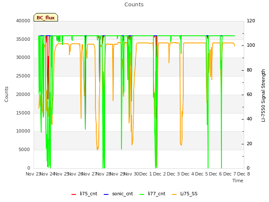Viewport: 269px width, 202px height.
Task: Click the Dec 3 date label
Action: click(x=174, y=174)
